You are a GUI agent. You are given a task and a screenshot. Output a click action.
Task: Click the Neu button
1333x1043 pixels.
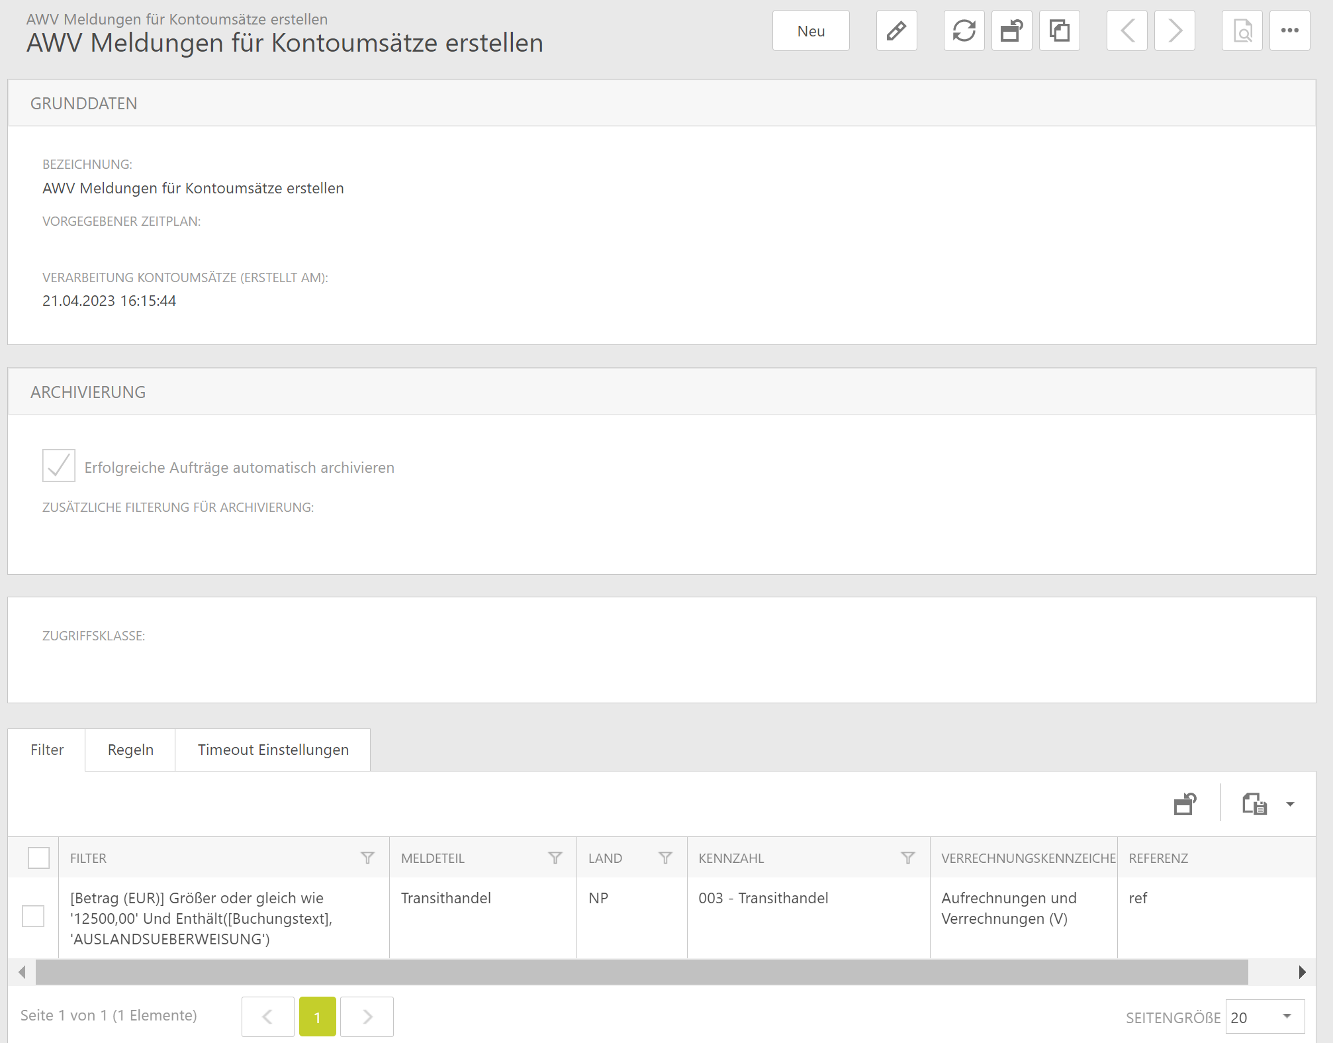tap(811, 30)
